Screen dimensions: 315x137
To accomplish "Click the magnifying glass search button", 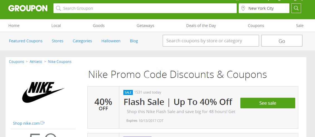I will click(x=296, y=8).
